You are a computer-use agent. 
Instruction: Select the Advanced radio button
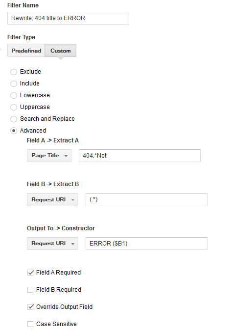pos(14,131)
